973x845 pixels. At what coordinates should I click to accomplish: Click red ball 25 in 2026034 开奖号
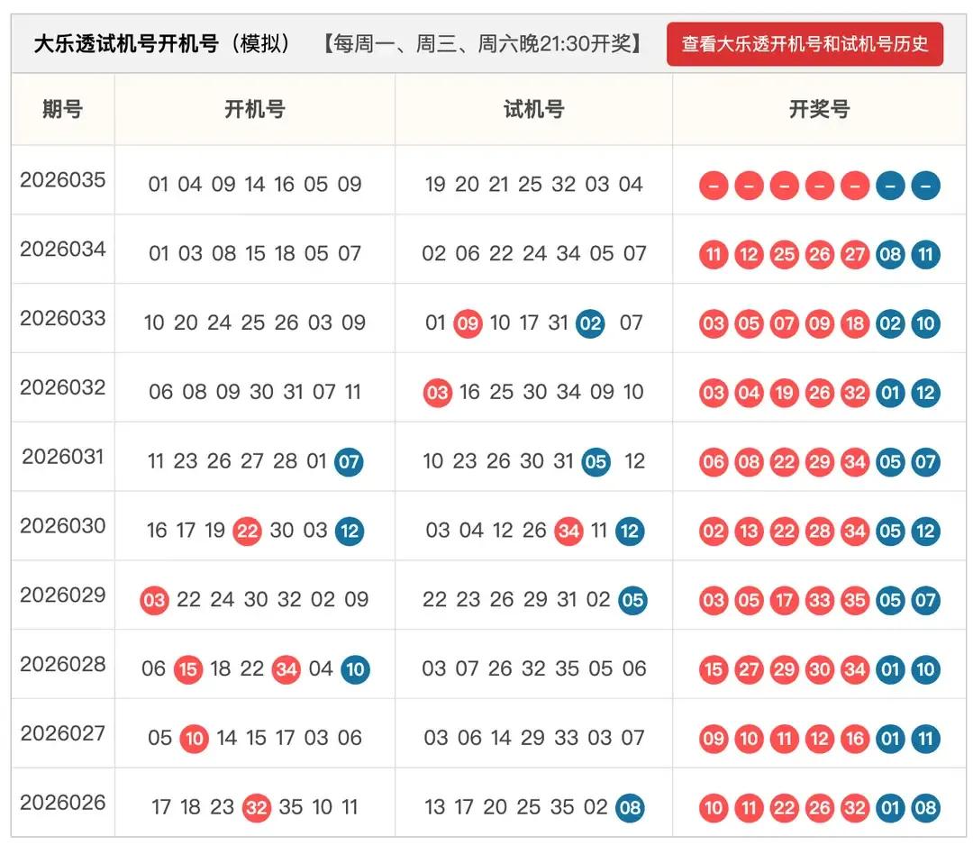785,254
